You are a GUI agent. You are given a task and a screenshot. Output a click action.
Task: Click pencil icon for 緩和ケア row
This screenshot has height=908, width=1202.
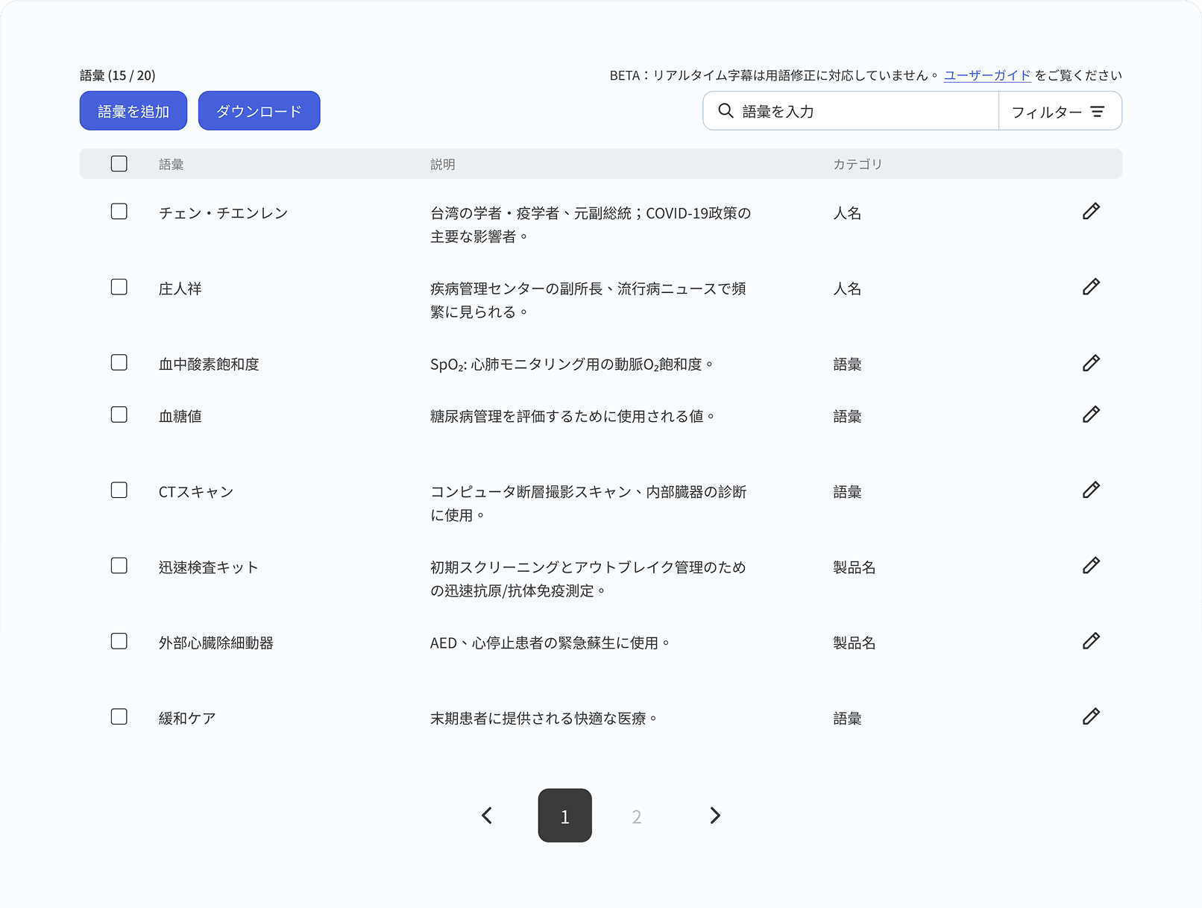1091,716
